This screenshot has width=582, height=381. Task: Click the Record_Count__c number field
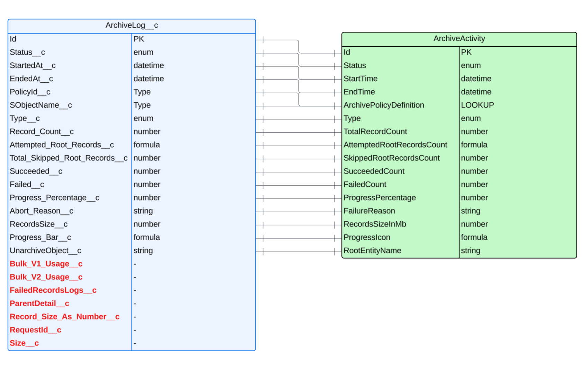[x=69, y=131]
